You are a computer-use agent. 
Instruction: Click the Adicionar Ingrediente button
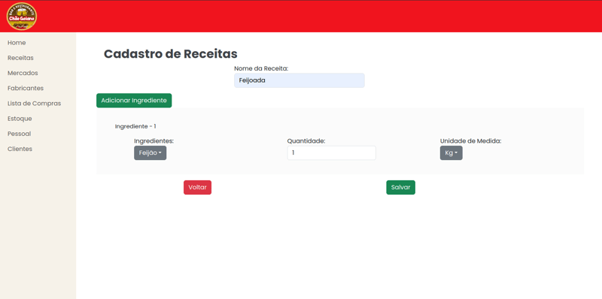(134, 101)
